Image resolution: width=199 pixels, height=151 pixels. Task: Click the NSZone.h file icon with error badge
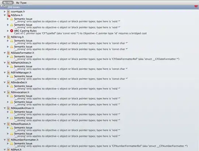pos(8,15)
